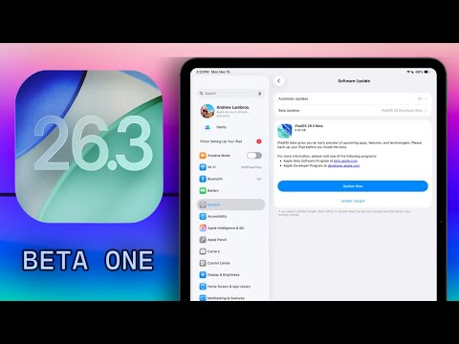Tap the red notification badge

[x=259, y=141]
